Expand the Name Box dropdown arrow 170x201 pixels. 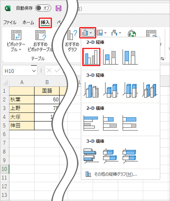[34, 71]
